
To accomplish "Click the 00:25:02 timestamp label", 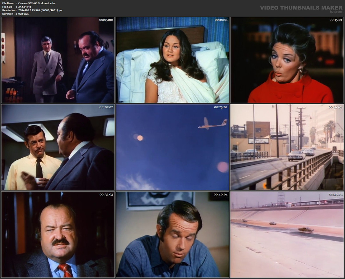I will click(x=221, y=107).
